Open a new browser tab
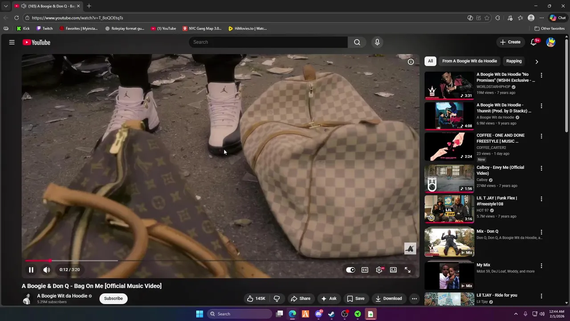The height and width of the screenshot is (321, 570). (89, 6)
